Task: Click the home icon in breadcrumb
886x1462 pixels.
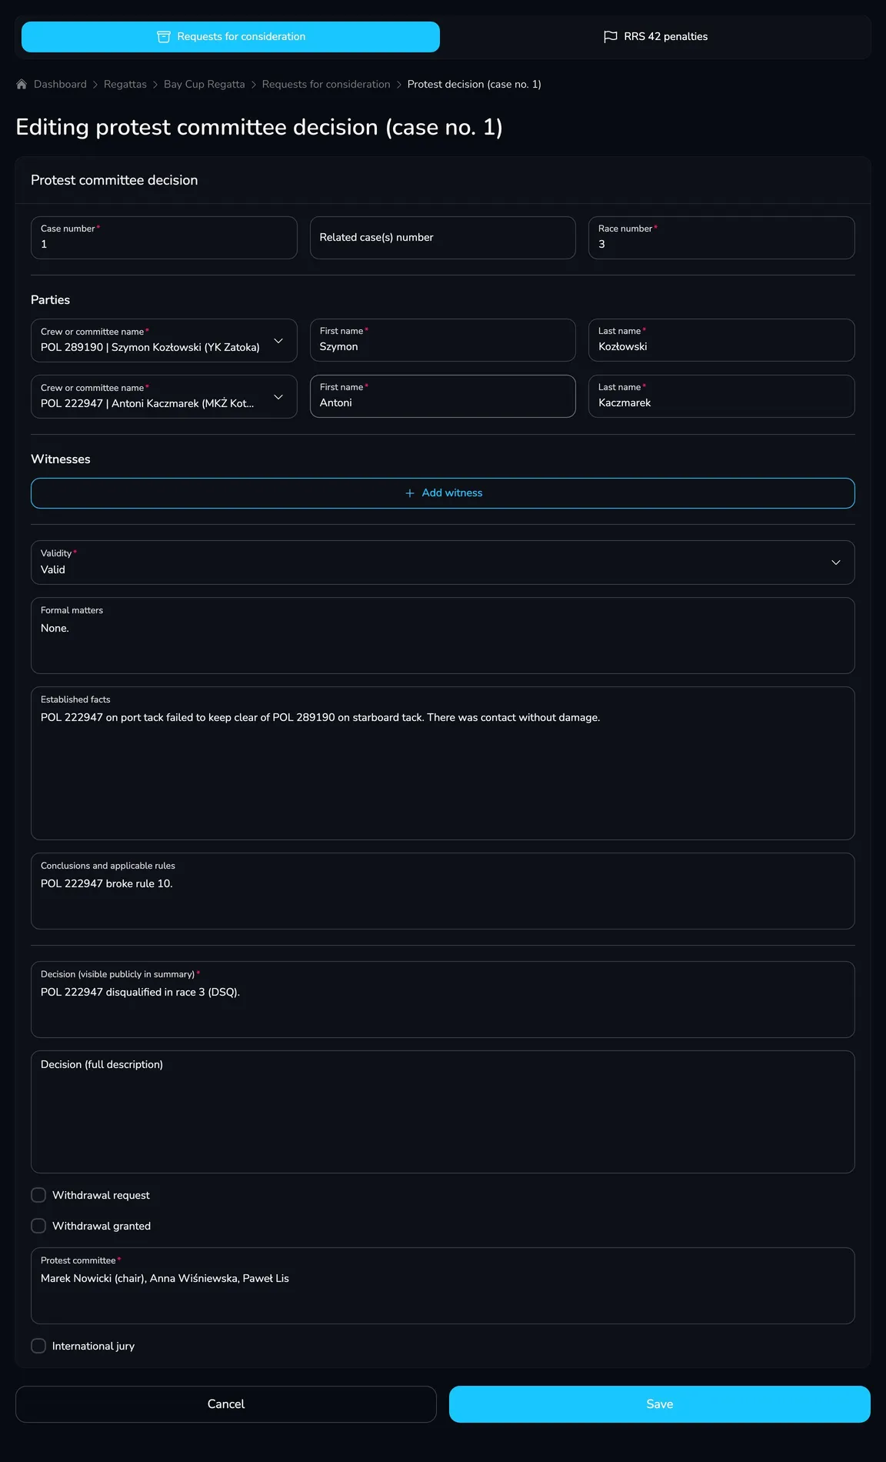Action: 22,85
